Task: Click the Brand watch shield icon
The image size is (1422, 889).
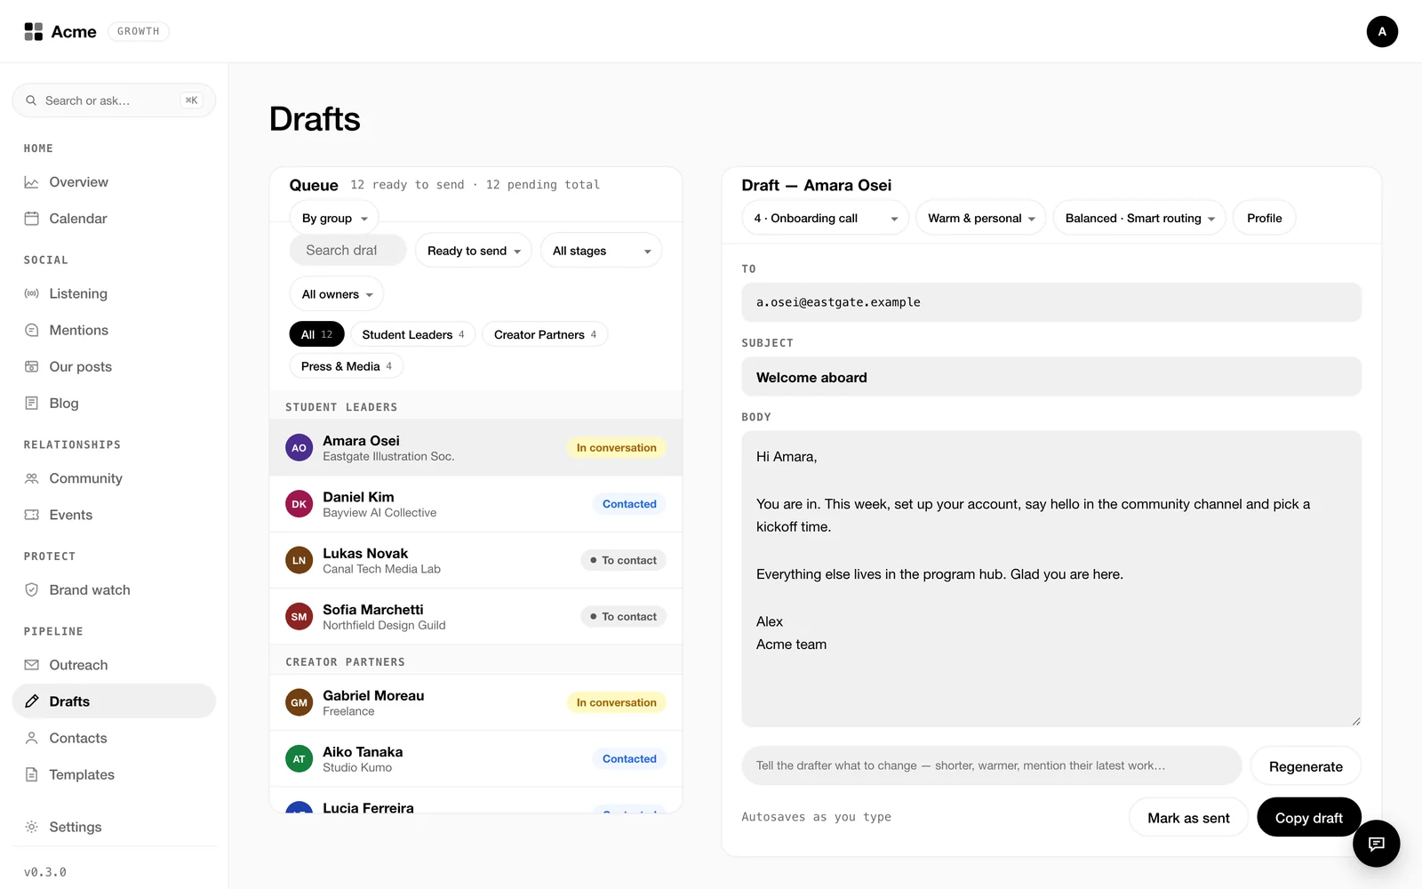Action: (x=32, y=589)
